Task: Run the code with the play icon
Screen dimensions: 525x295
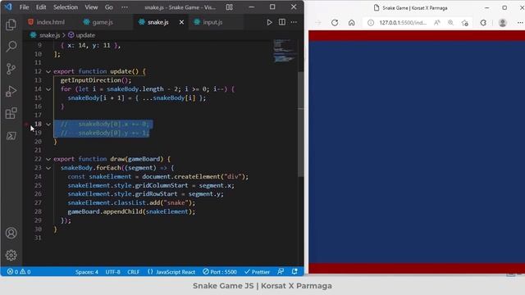Action: [x=269, y=22]
